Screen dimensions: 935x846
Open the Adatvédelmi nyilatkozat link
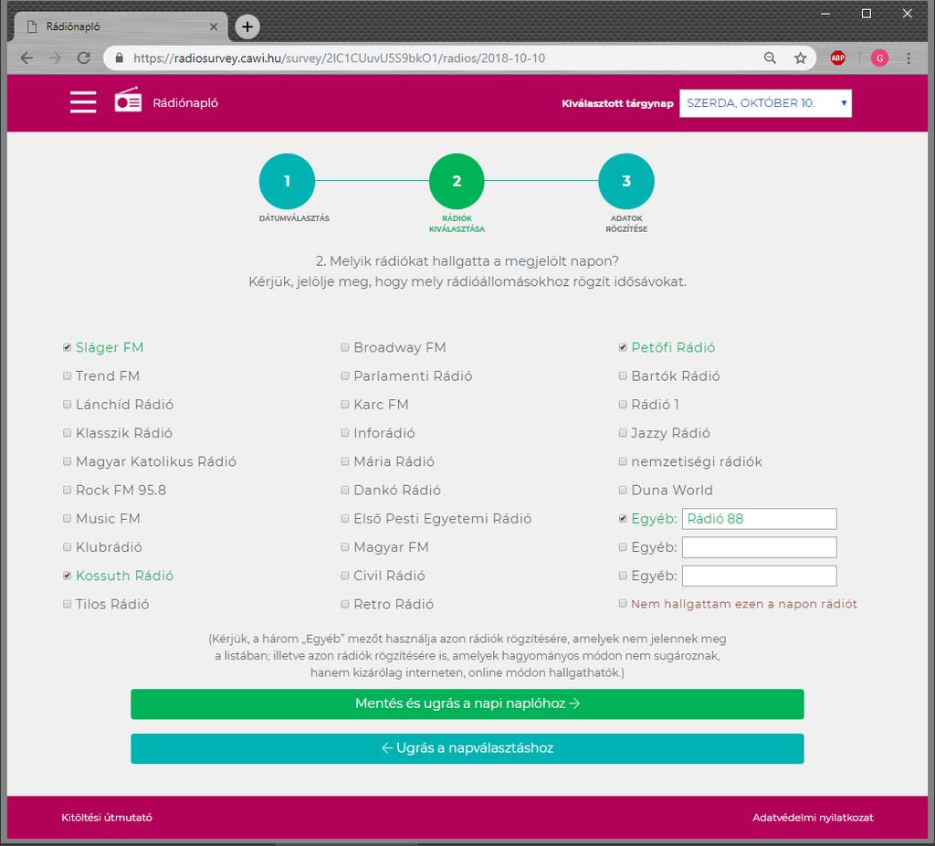point(813,818)
